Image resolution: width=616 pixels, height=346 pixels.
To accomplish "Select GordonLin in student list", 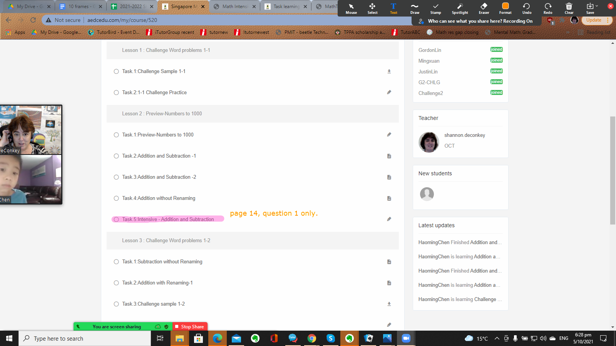I will [430, 50].
